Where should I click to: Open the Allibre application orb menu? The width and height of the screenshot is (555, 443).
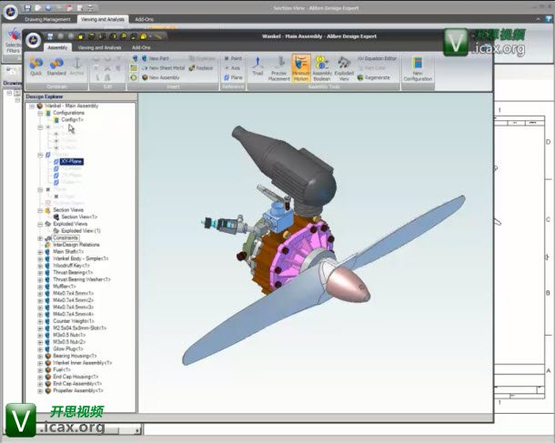click(x=34, y=40)
